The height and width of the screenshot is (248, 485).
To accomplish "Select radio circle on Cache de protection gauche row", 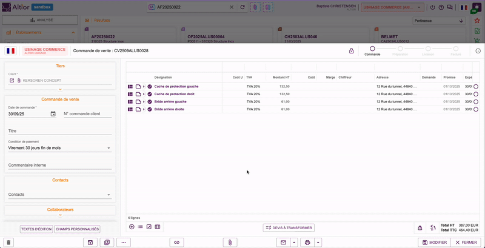I will (476, 87).
